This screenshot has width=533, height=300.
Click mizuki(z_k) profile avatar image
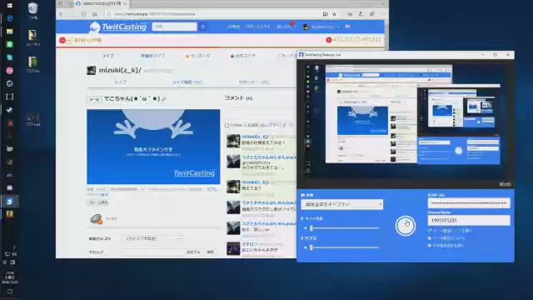[91, 70]
